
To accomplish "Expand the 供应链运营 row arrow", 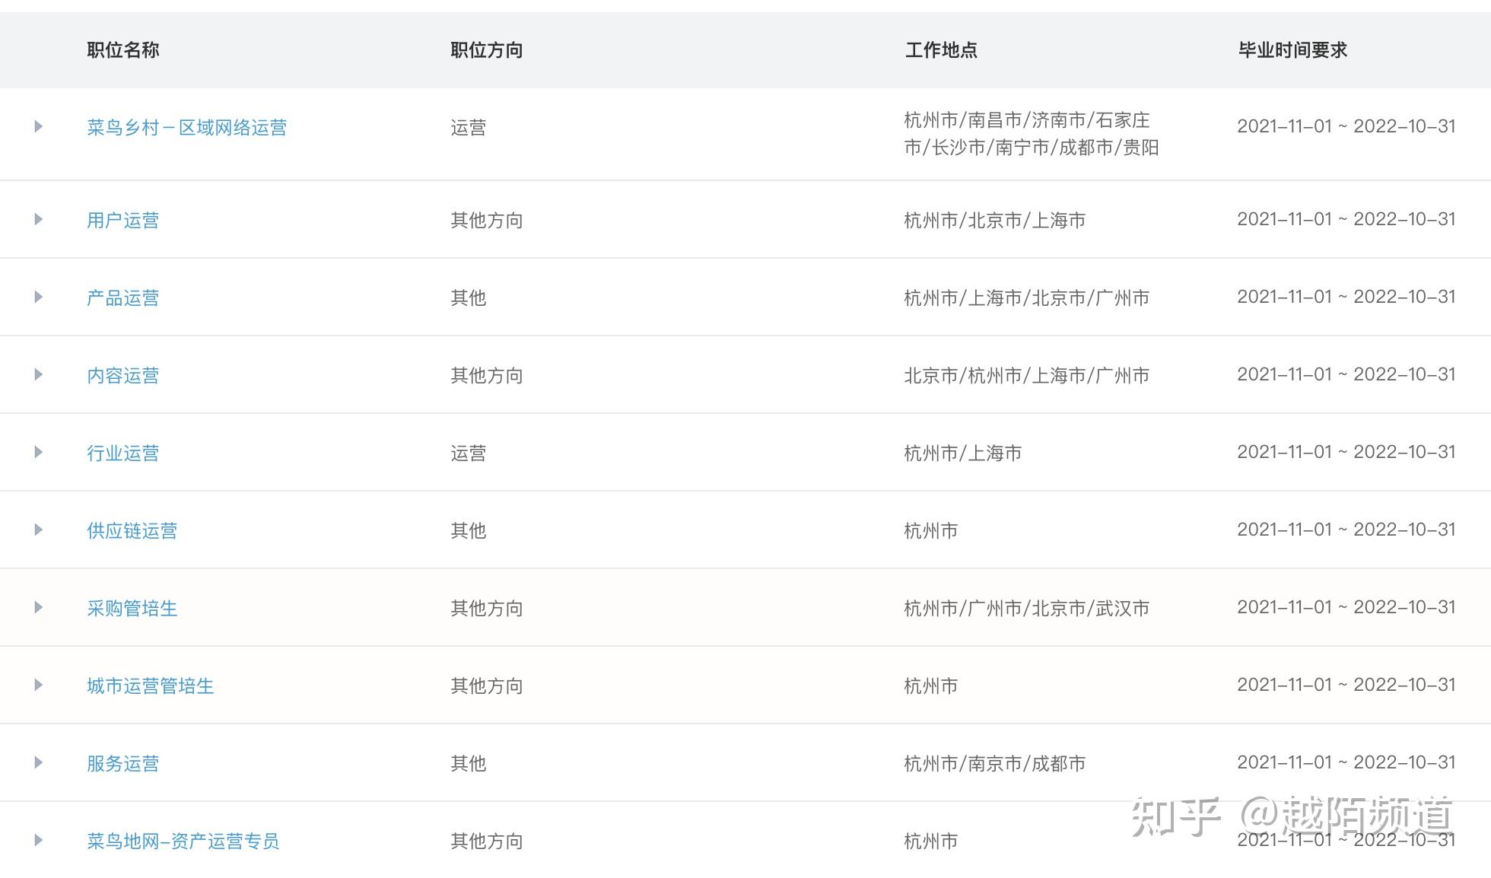I will click(38, 530).
